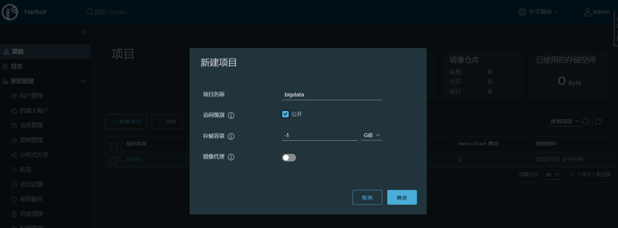
Task: Click the search icon beside project filter
Action: [x=586, y=121]
